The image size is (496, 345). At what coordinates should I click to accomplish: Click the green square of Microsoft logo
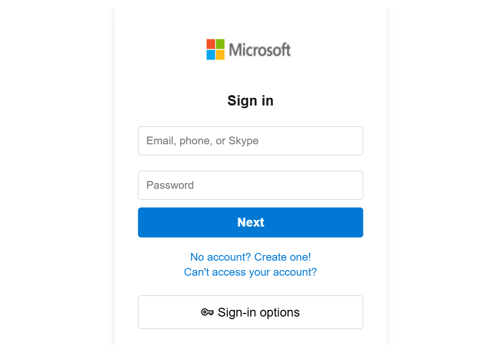[220, 44]
